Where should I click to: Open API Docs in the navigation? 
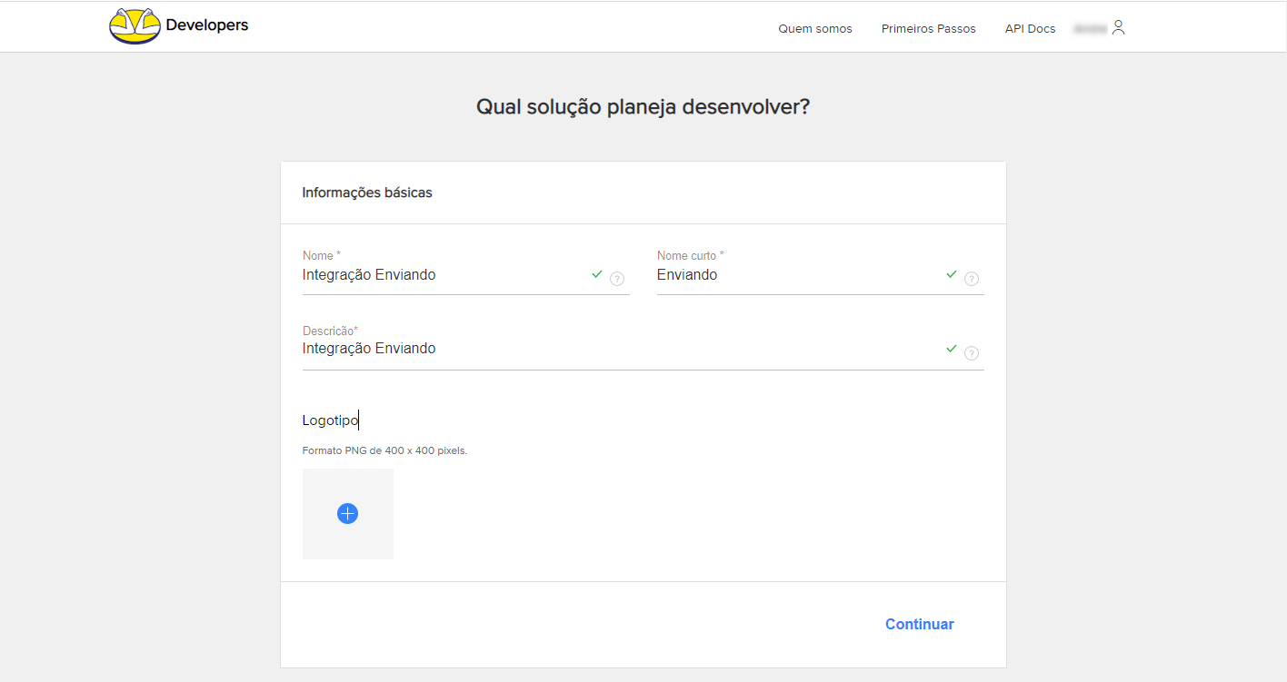pos(1031,29)
